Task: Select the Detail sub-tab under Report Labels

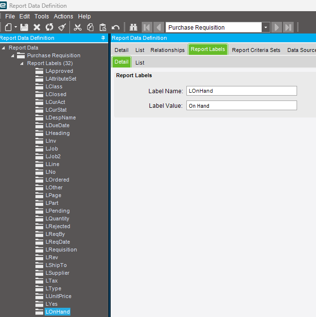Action: [x=121, y=62]
